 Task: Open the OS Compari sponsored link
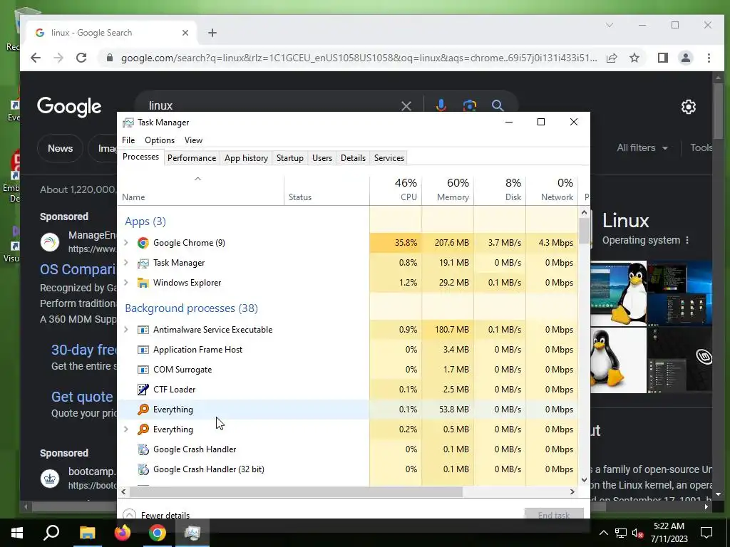pos(78,269)
